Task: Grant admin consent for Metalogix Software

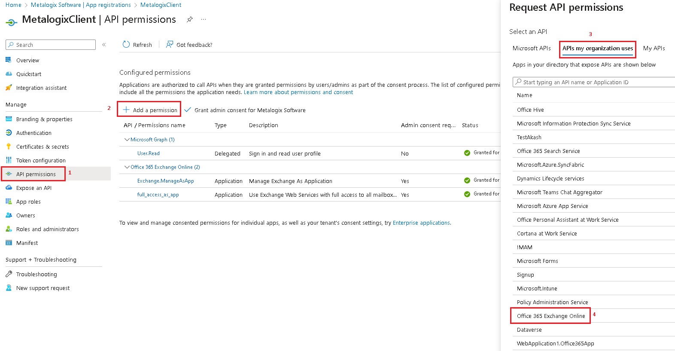Action: [245, 110]
